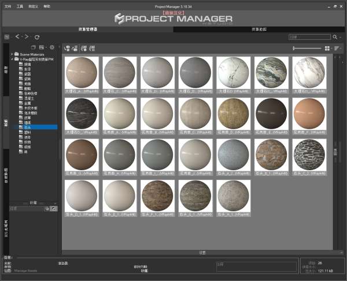Click the refresh icon in the navigation bar

tap(37, 37)
